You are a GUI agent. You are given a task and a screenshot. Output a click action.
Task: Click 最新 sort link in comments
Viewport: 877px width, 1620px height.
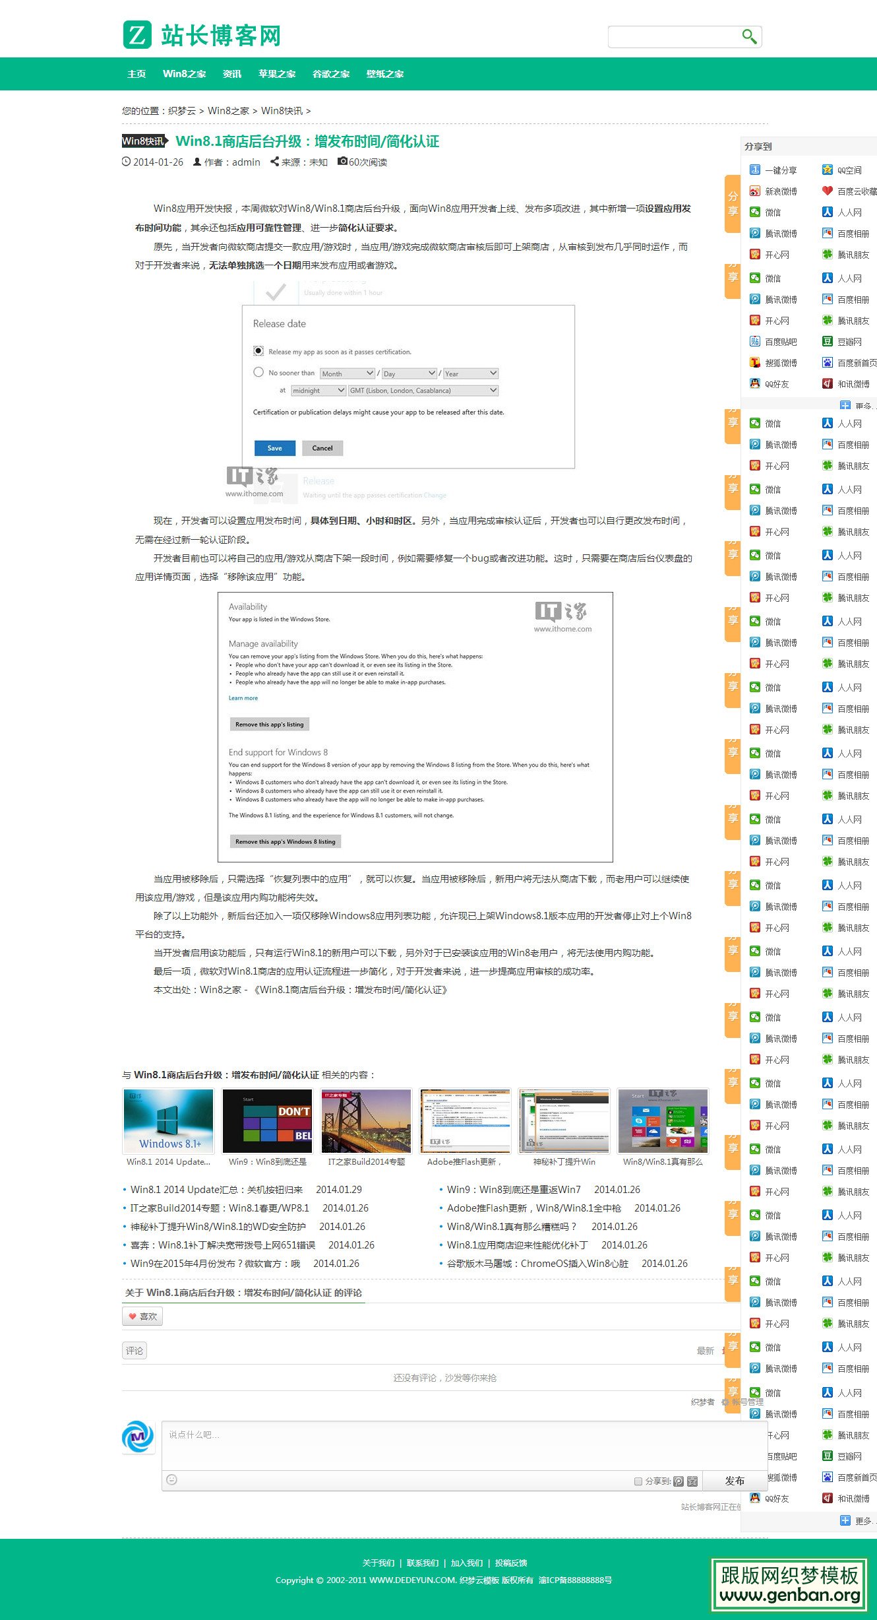(x=705, y=1351)
